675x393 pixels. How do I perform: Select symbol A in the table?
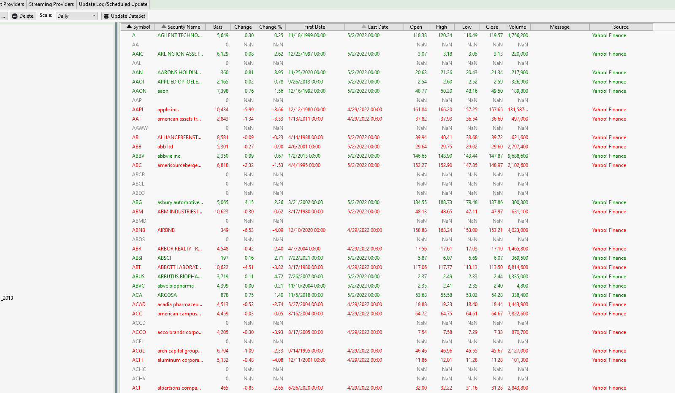[134, 35]
